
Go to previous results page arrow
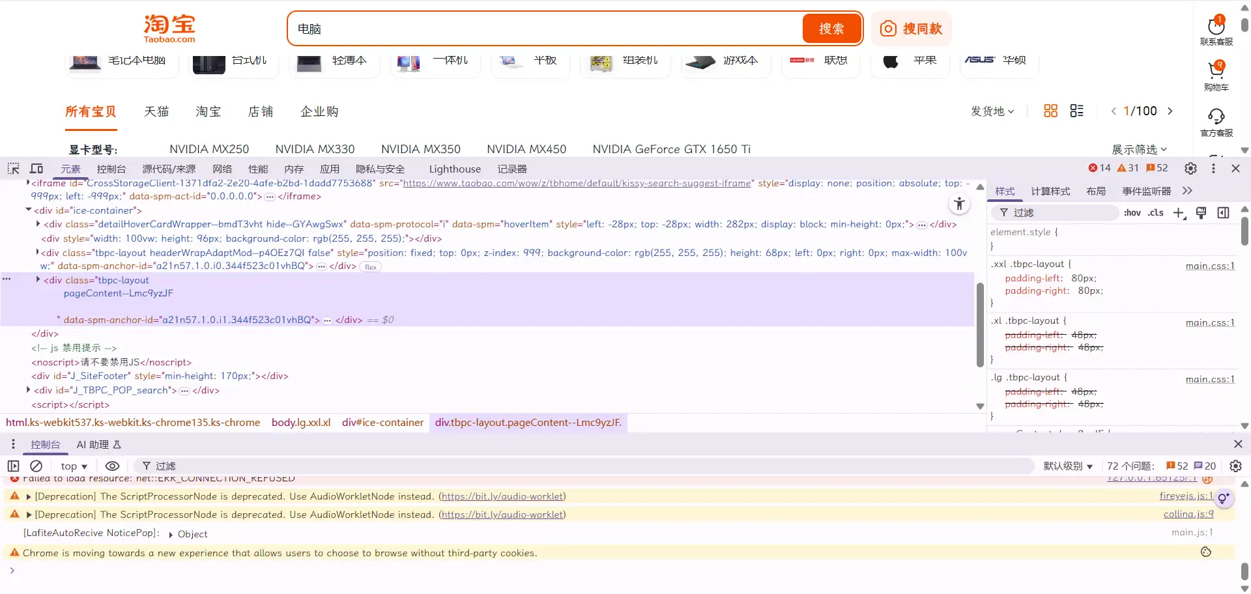[x=1114, y=111]
